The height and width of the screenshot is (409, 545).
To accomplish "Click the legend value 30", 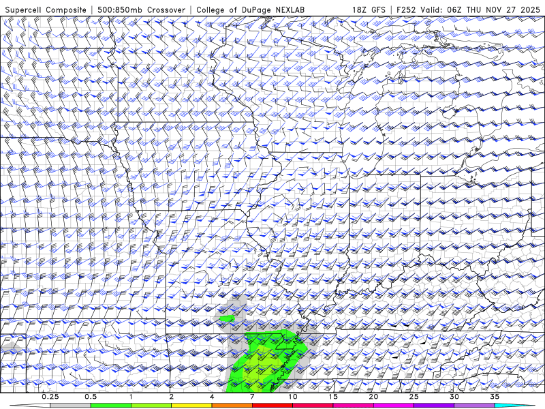I will (454, 397).
